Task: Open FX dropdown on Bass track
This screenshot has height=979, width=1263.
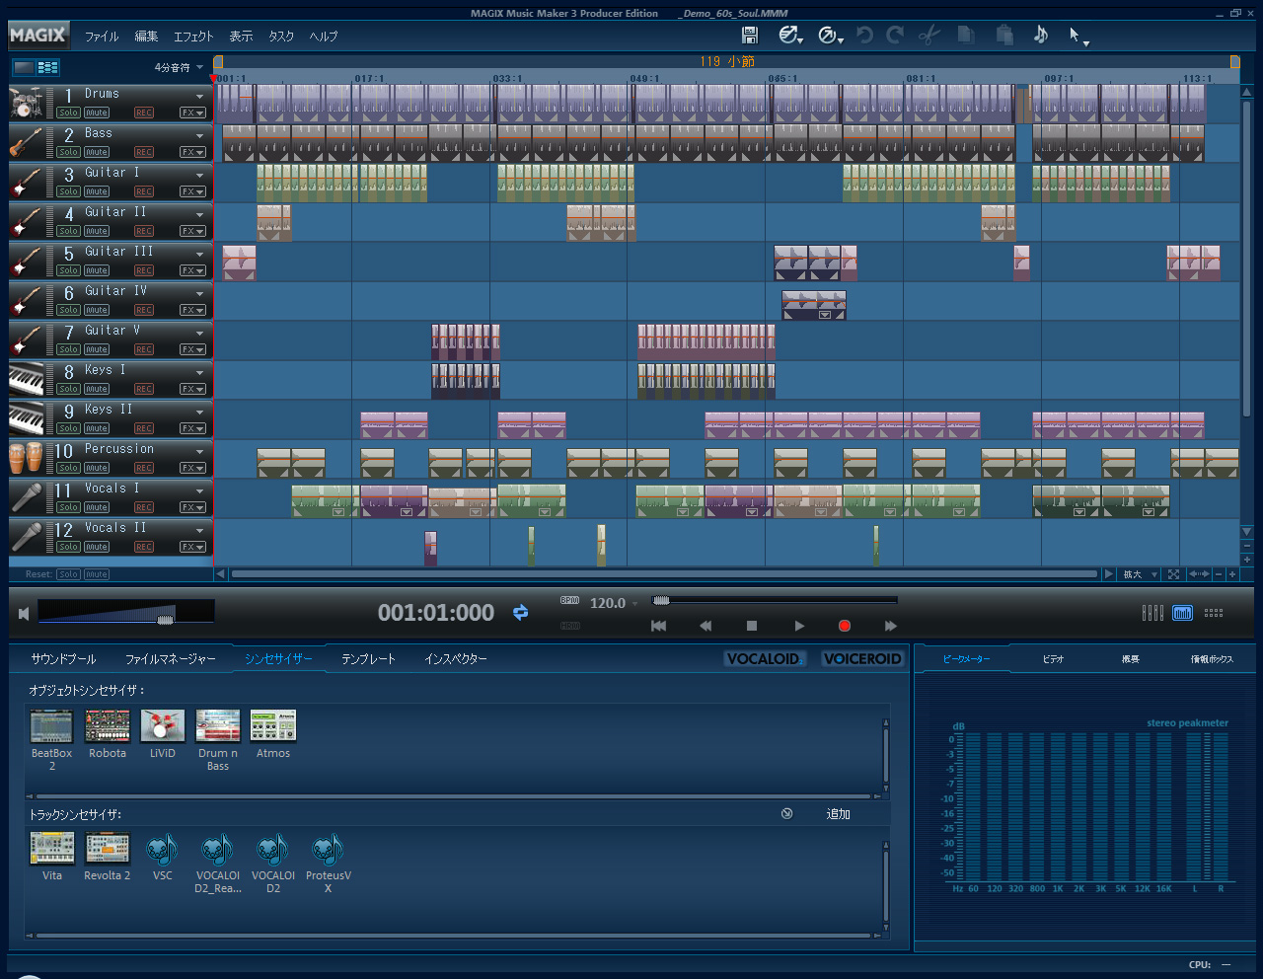Action: click(x=192, y=152)
